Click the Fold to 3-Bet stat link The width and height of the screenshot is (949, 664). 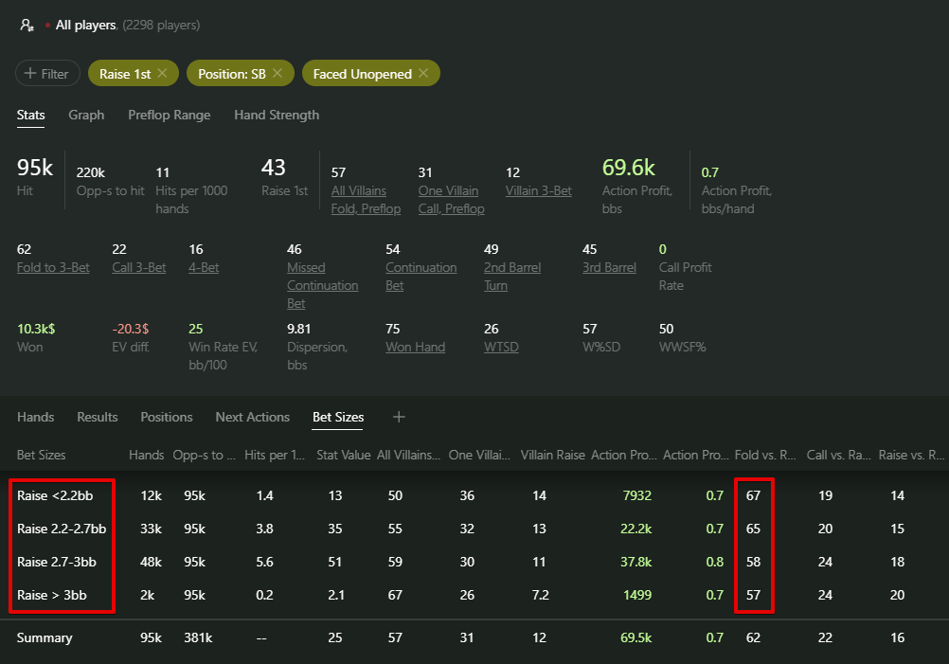pyautogui.click(x=53, y=268)
